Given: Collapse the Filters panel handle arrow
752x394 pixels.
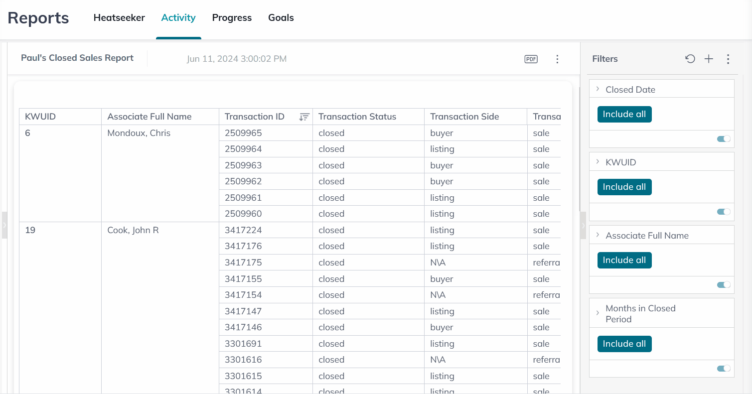Looking at the screenshot, I should (x=584, y=225).
